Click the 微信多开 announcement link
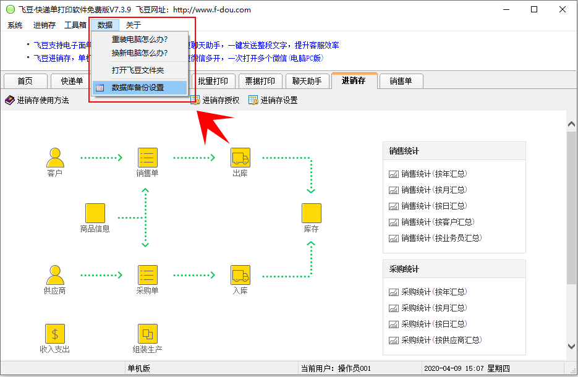Screen dimensions: 578x377 point(257,58)
